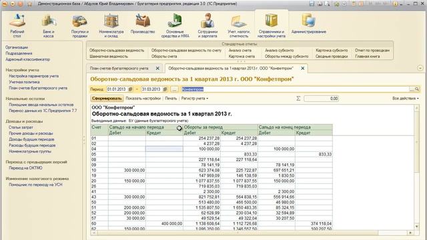Click the info icon in title bar
The height and width of the screenshot is (240, 427).
click(x=395, y=4)
